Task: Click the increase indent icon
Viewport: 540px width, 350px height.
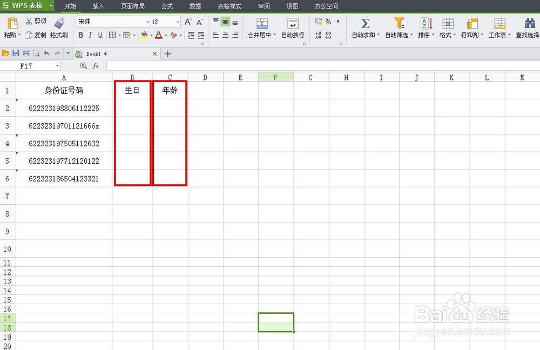Action: [201, 35]
